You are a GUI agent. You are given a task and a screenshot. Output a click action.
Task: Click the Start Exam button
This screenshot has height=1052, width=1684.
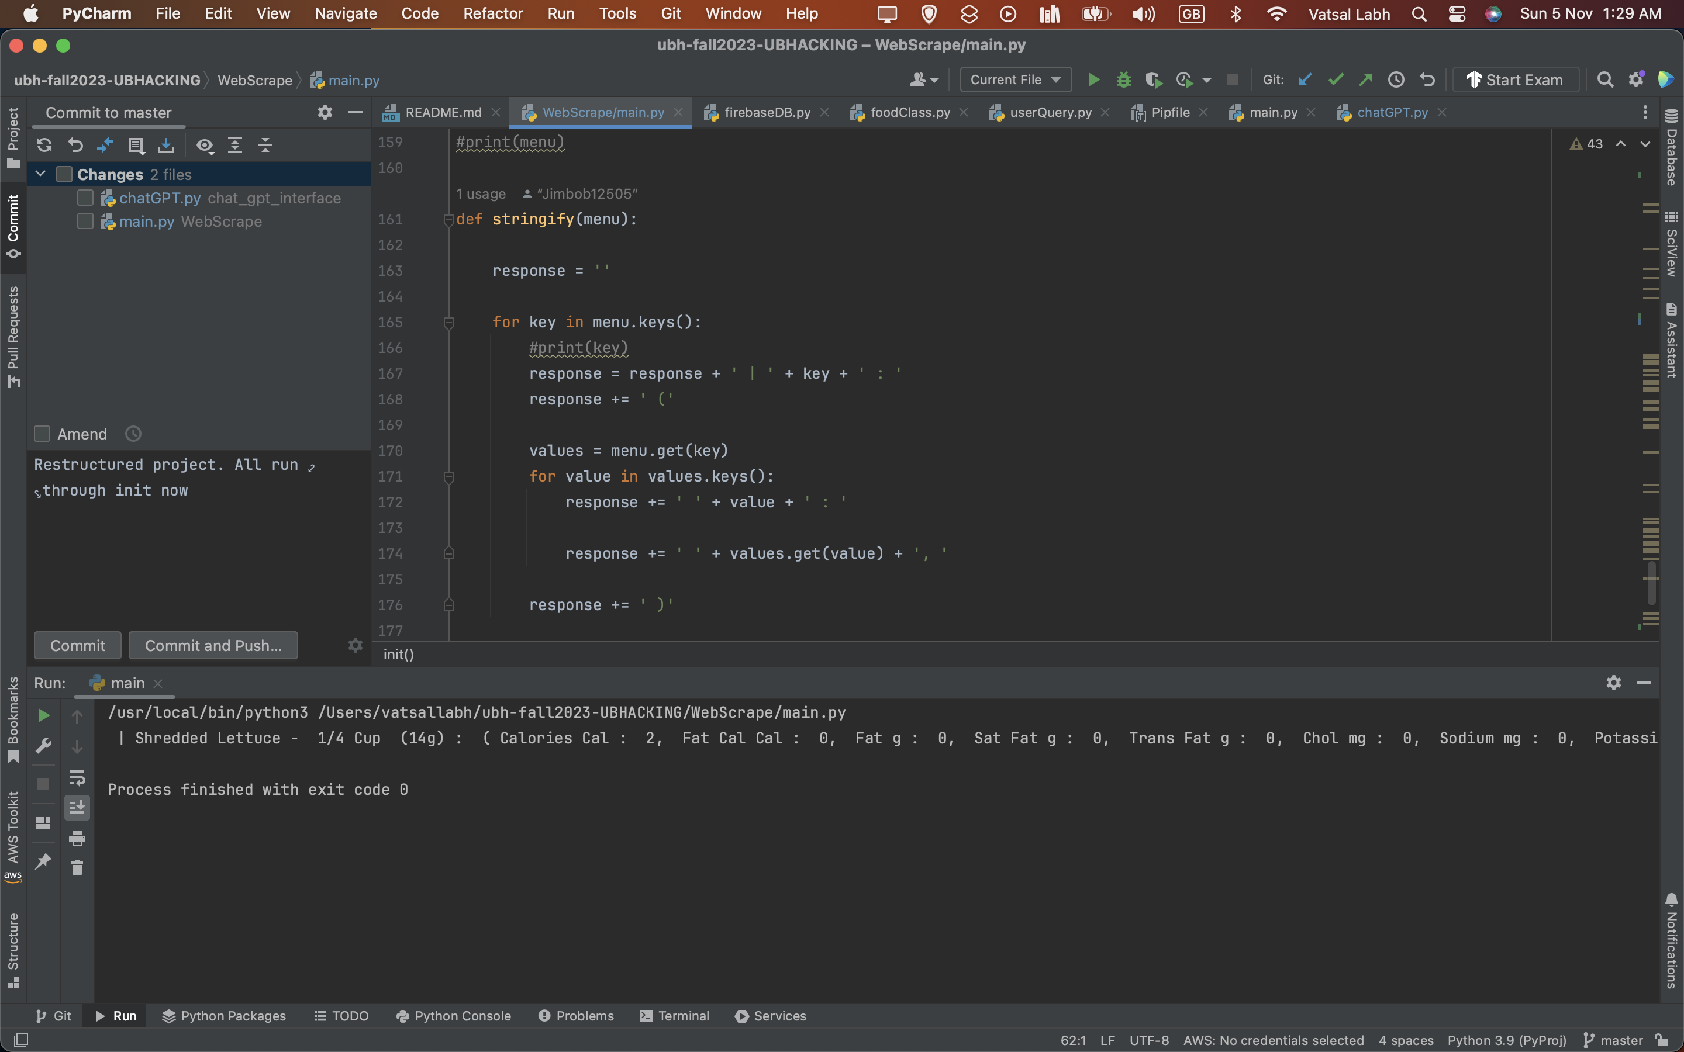click(1515, 80)
